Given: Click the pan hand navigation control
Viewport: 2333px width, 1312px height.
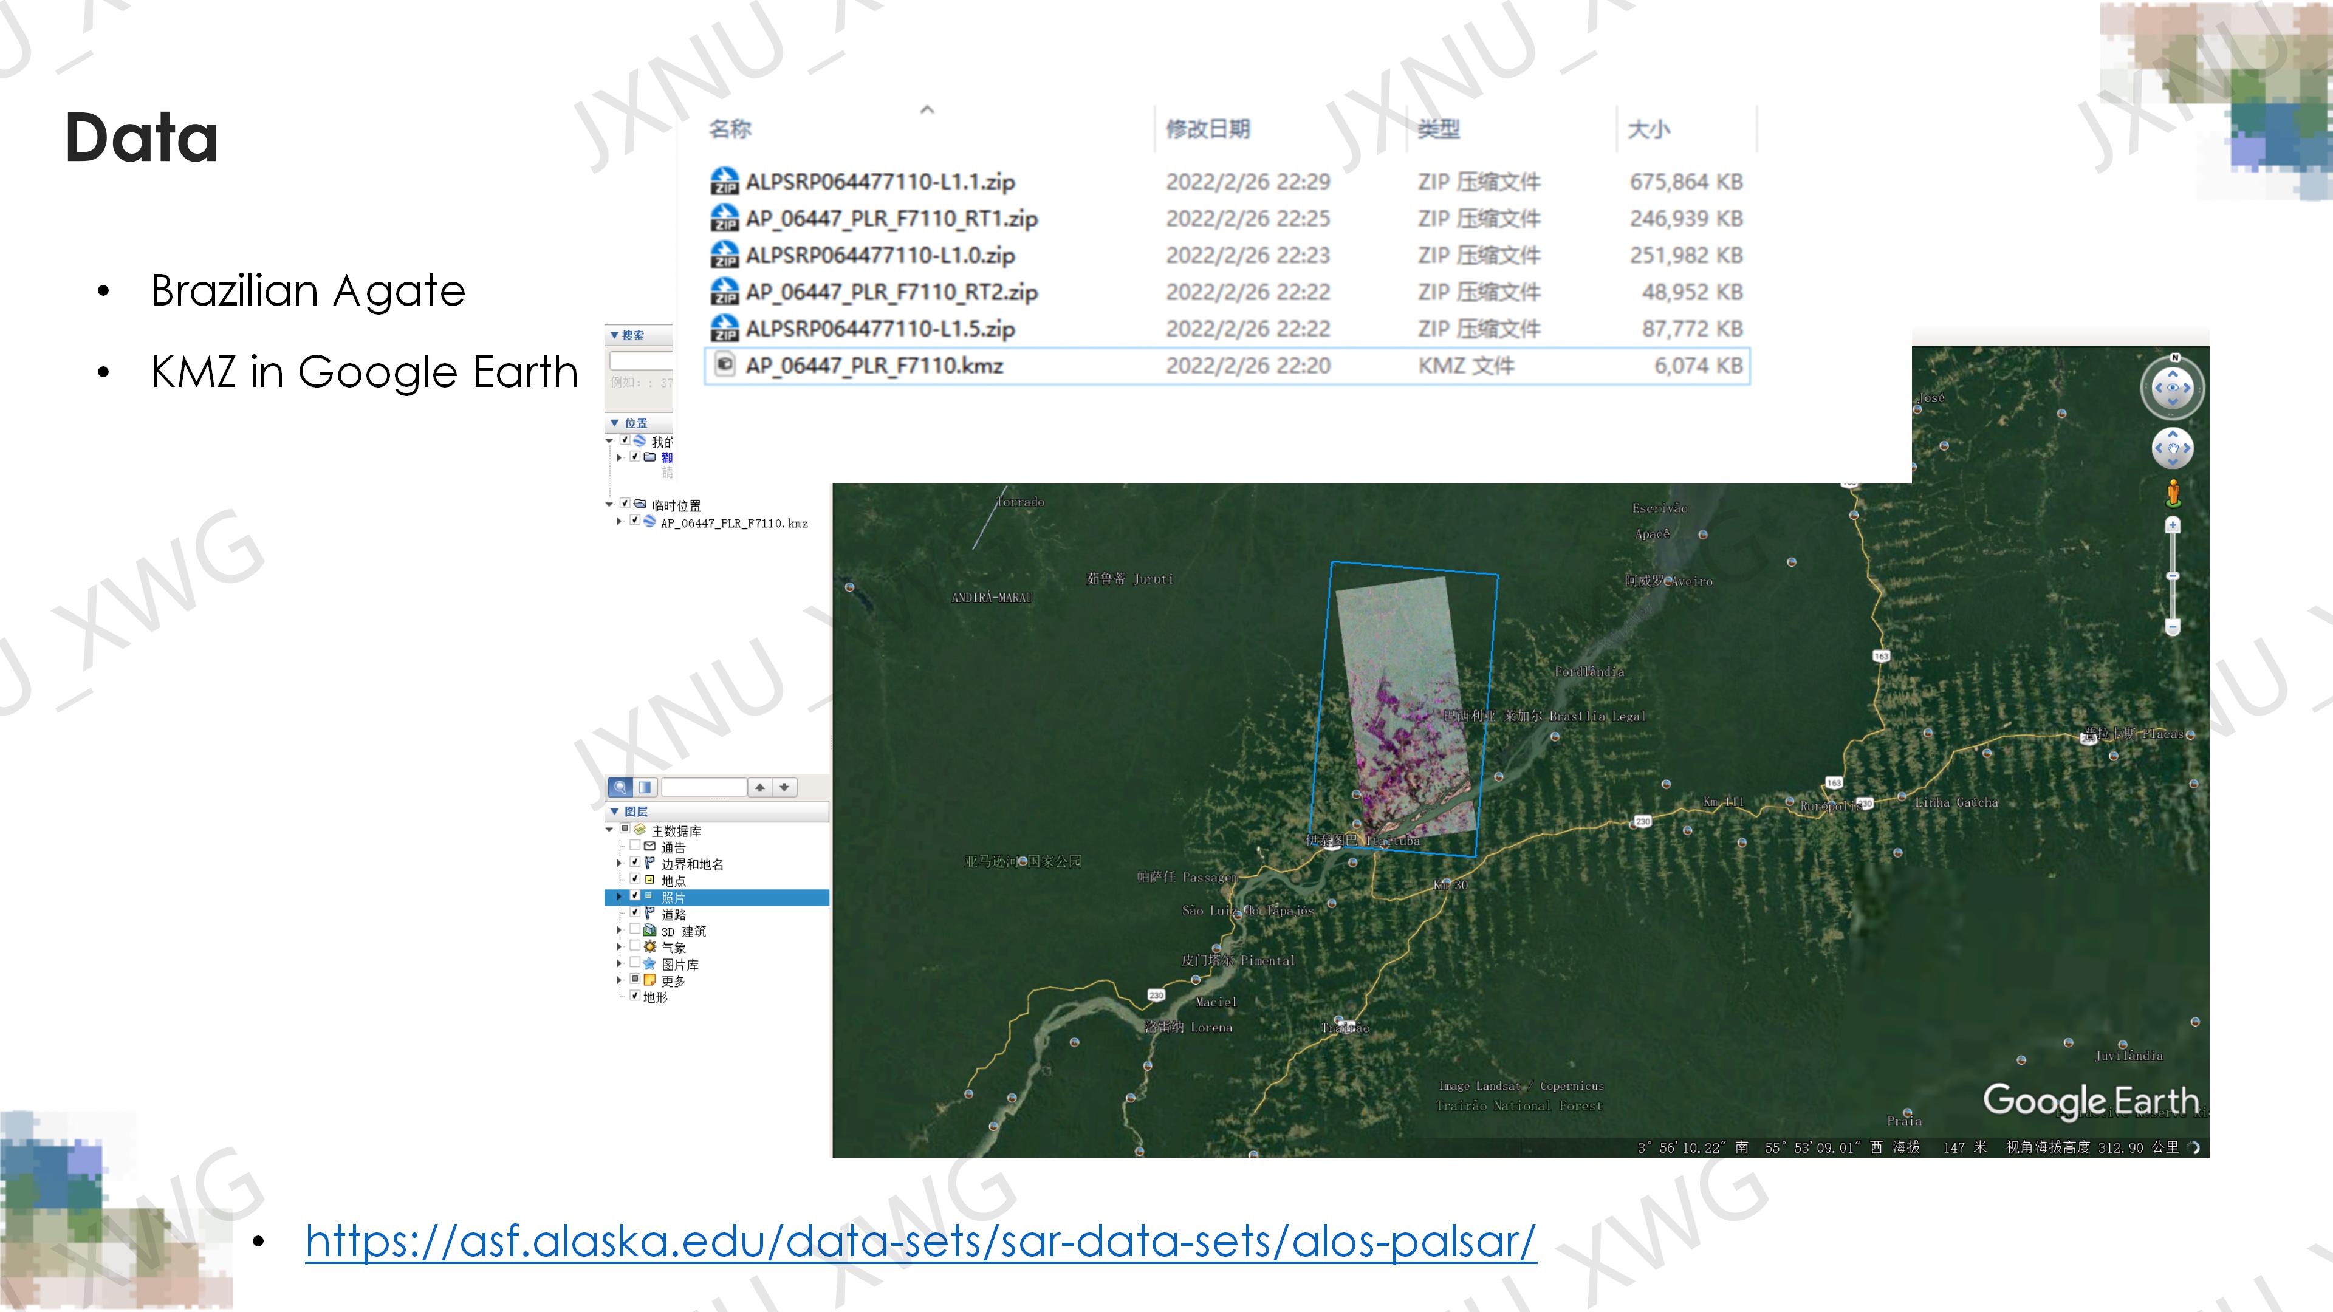Looking at the screenshot, I should 2173,448.
